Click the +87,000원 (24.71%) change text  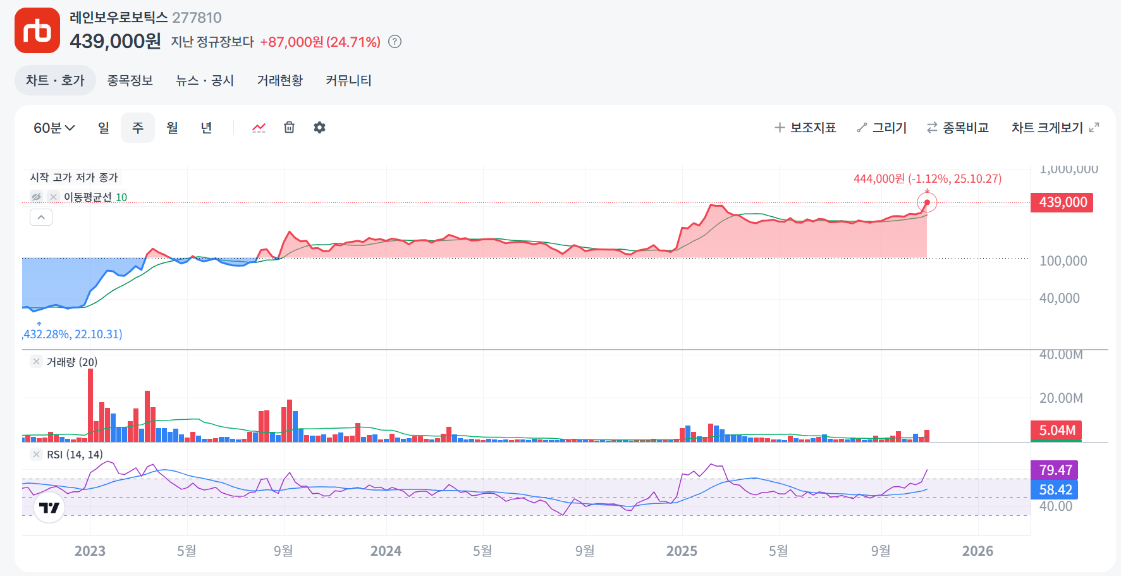(320, 42)
